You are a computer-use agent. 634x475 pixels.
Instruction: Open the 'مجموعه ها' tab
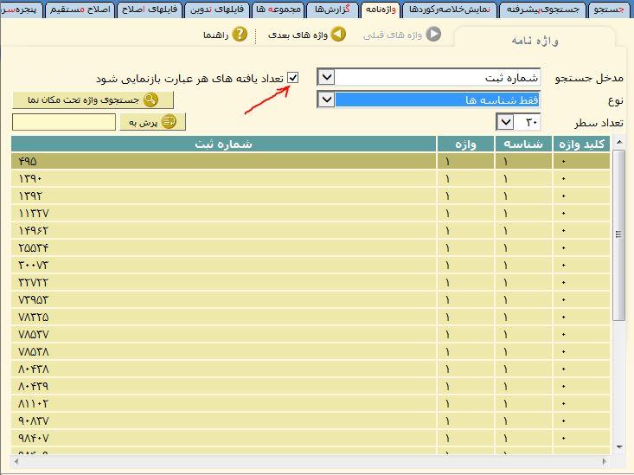[279, 10]
